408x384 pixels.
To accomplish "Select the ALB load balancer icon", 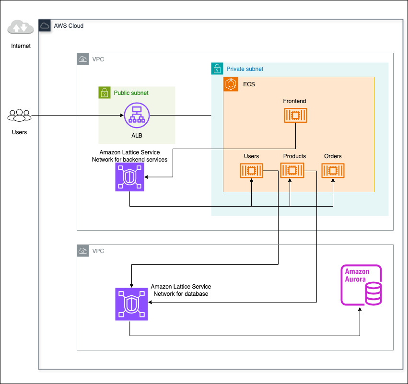I will click(x=137, y=116).
